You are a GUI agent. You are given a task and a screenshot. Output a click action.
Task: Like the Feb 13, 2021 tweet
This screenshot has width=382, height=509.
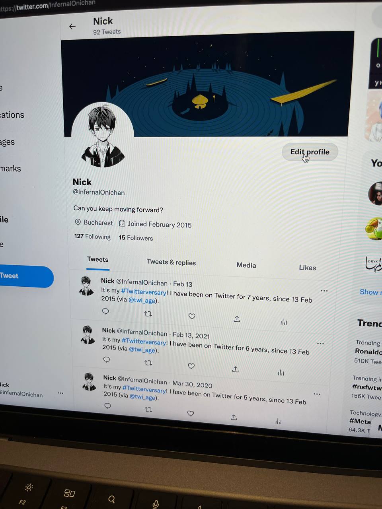tap(191, 366)
